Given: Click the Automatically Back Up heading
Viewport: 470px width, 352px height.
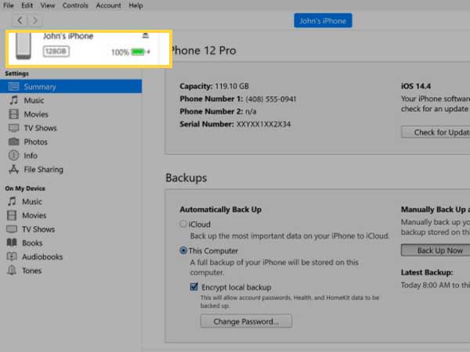Looking at the screenshot, I should tap(221, 209).
